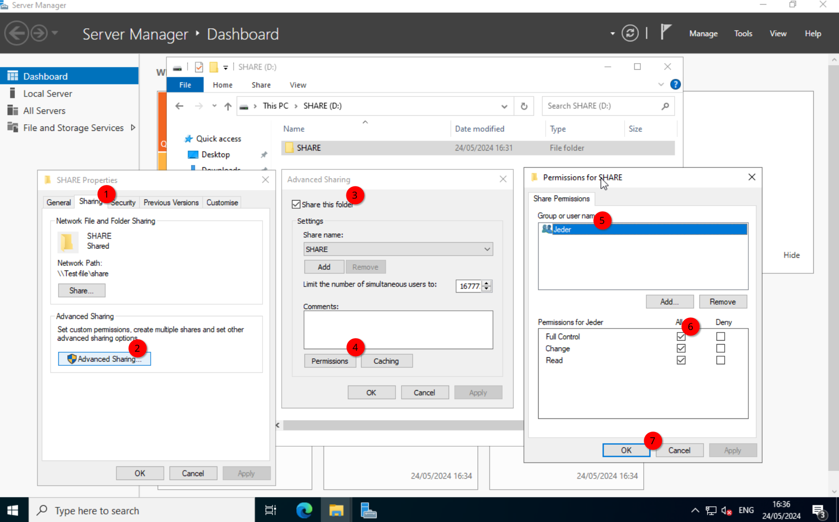The width and height of the screenshot is (839, 522).
Task: Check Deny for Change permission
Action: tap(721, 348)
